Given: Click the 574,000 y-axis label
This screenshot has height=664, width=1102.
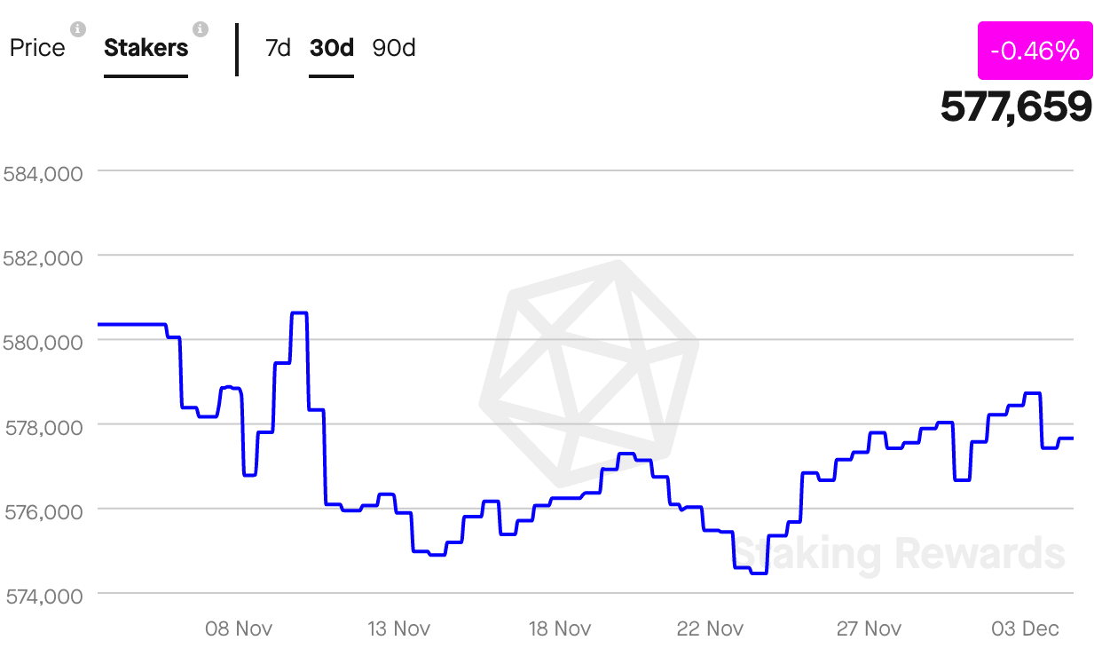Looking at the screenshot, I should [43, 596].
